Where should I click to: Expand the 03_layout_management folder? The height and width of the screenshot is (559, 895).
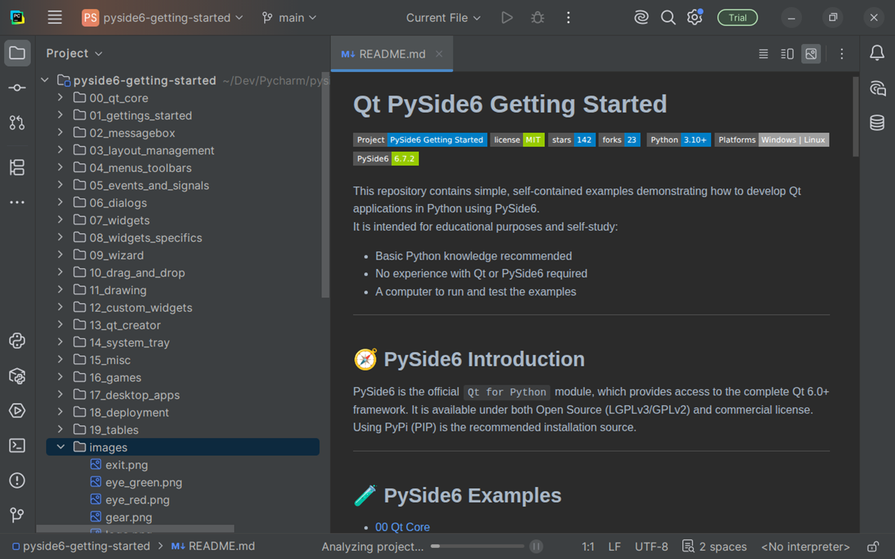[x=61, y=150]
